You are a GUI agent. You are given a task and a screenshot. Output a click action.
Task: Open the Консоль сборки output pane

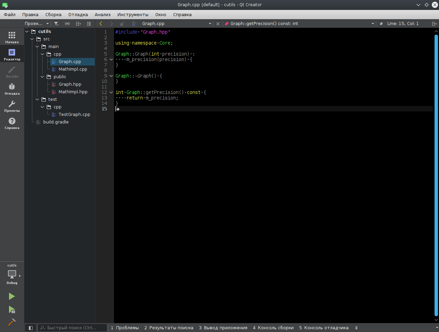pos(273,328)
